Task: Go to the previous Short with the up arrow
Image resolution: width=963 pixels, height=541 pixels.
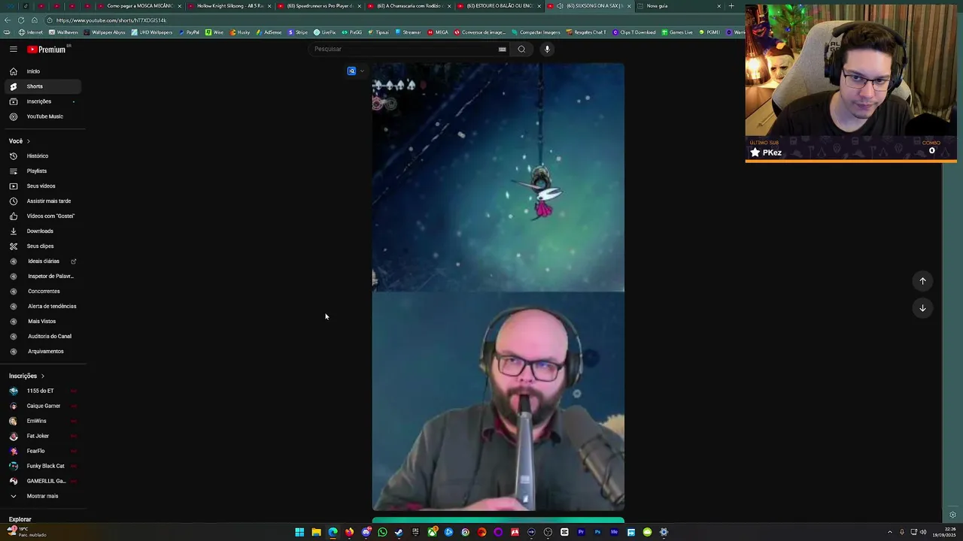Action: [922, 281]
